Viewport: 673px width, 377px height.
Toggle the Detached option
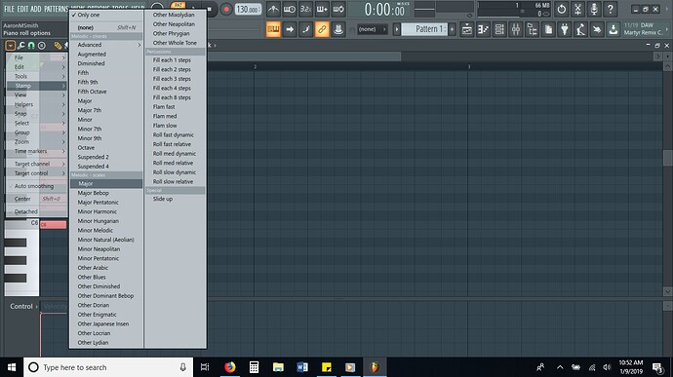(x=37, y=211)
